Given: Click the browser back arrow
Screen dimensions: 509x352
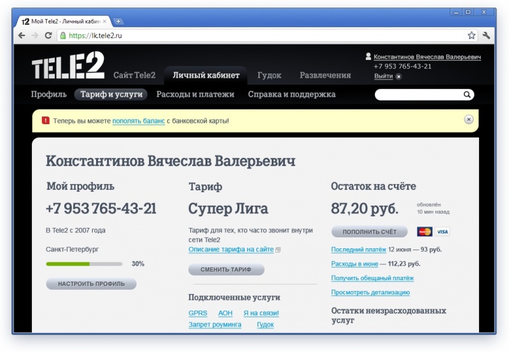Looking at the screenshot, I should pos(22,36).
